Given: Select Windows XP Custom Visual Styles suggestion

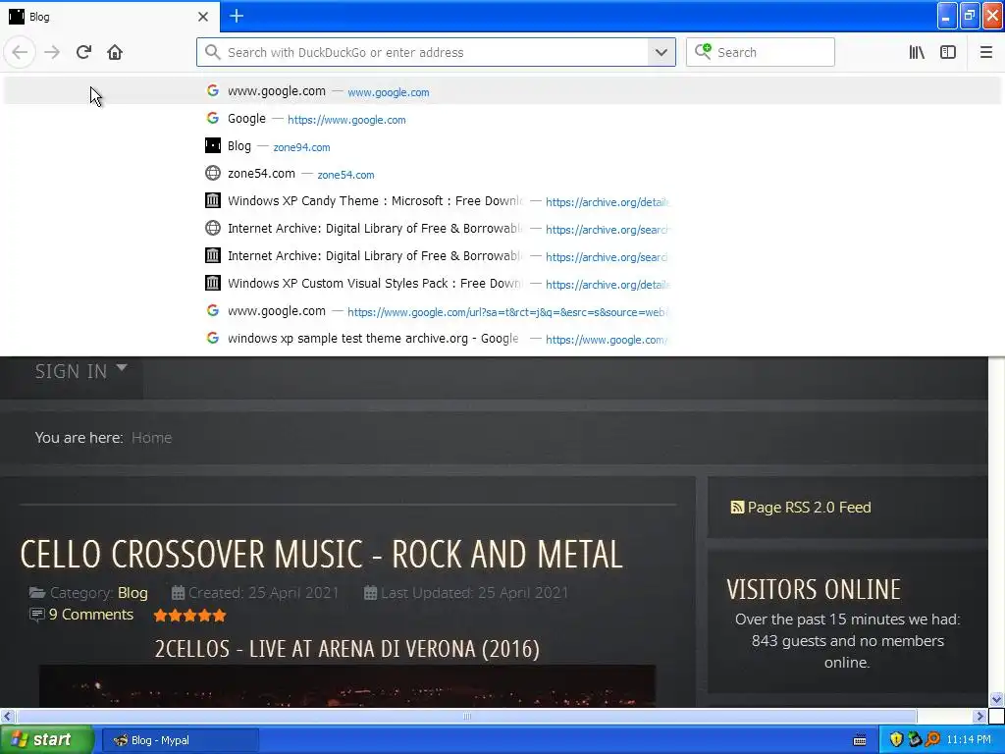Looking at the screenshot, I should [502, 284].
